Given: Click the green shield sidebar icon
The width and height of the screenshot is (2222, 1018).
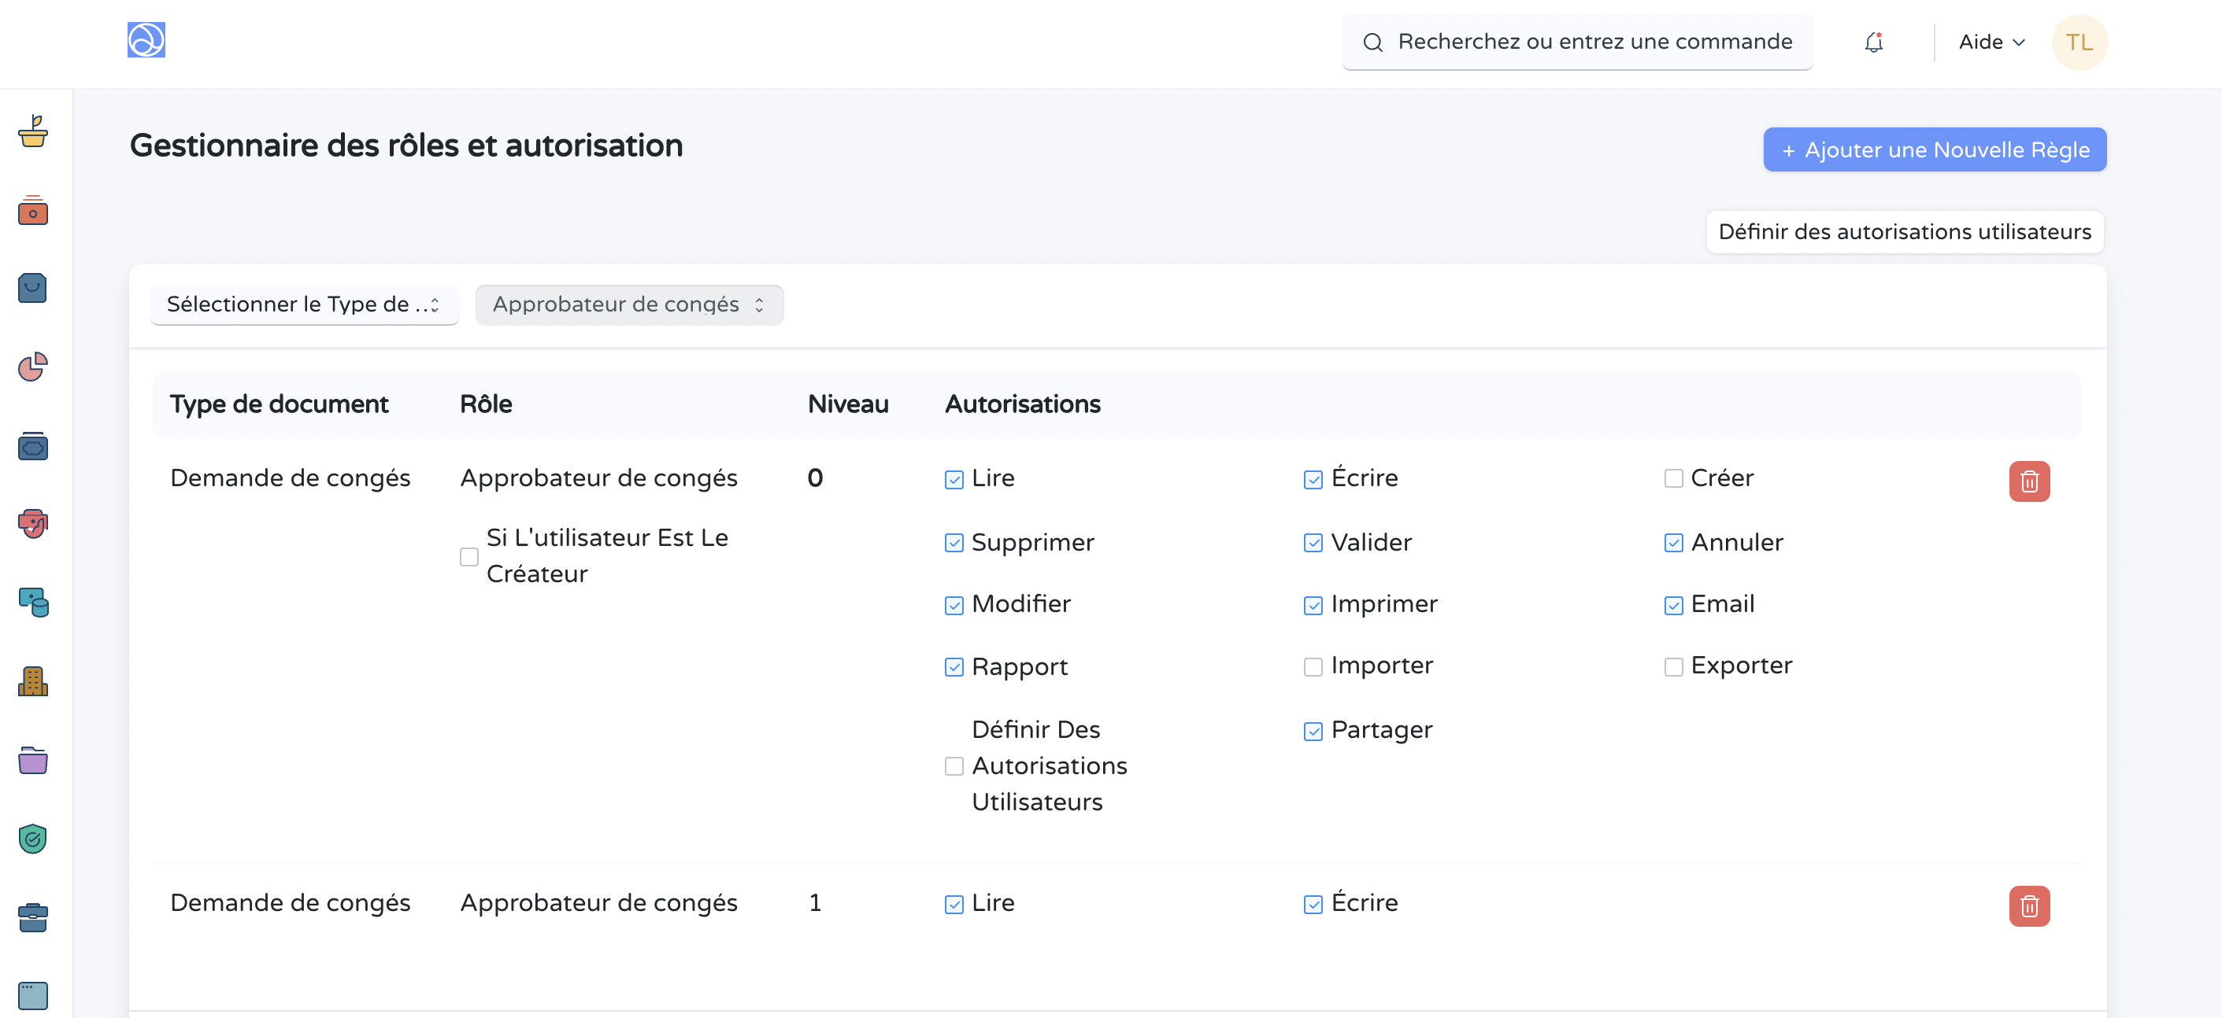Looking at the screenshot, I should [x=33, y=838].
